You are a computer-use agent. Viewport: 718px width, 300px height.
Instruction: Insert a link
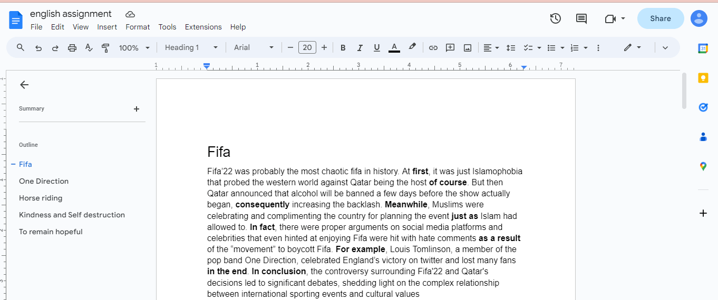click(x=433, y=48)
